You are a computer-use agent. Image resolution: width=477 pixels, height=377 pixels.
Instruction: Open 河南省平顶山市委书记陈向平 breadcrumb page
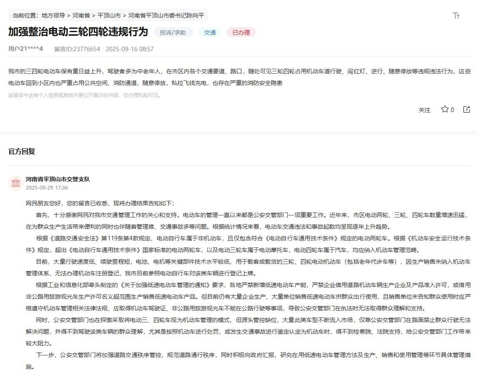(166, 15)
